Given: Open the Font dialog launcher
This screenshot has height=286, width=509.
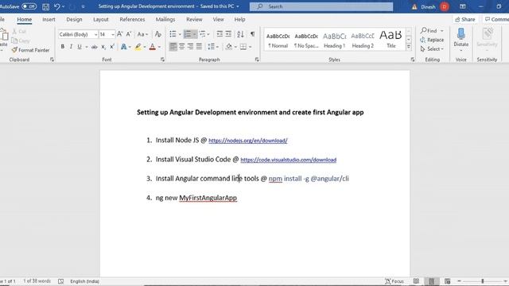Looking at the screenshot, I should [162, 60].
